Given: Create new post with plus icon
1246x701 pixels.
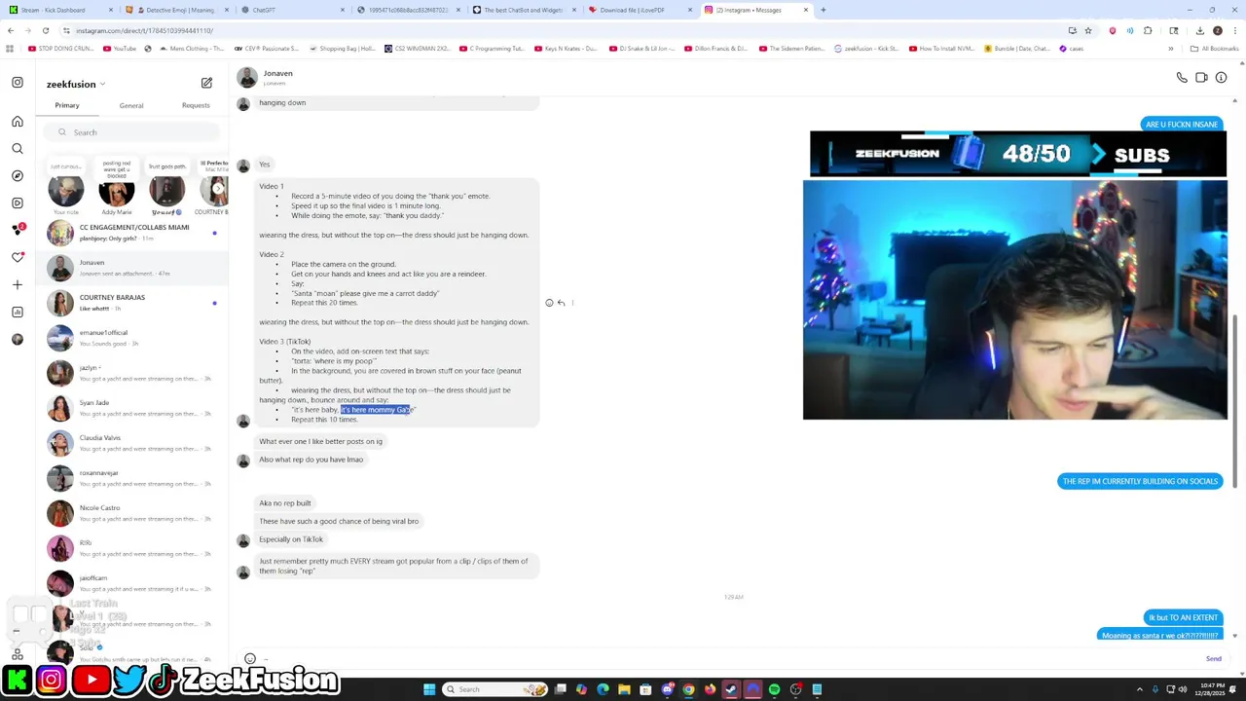Looking at the screenshot, I should point(18,284).
